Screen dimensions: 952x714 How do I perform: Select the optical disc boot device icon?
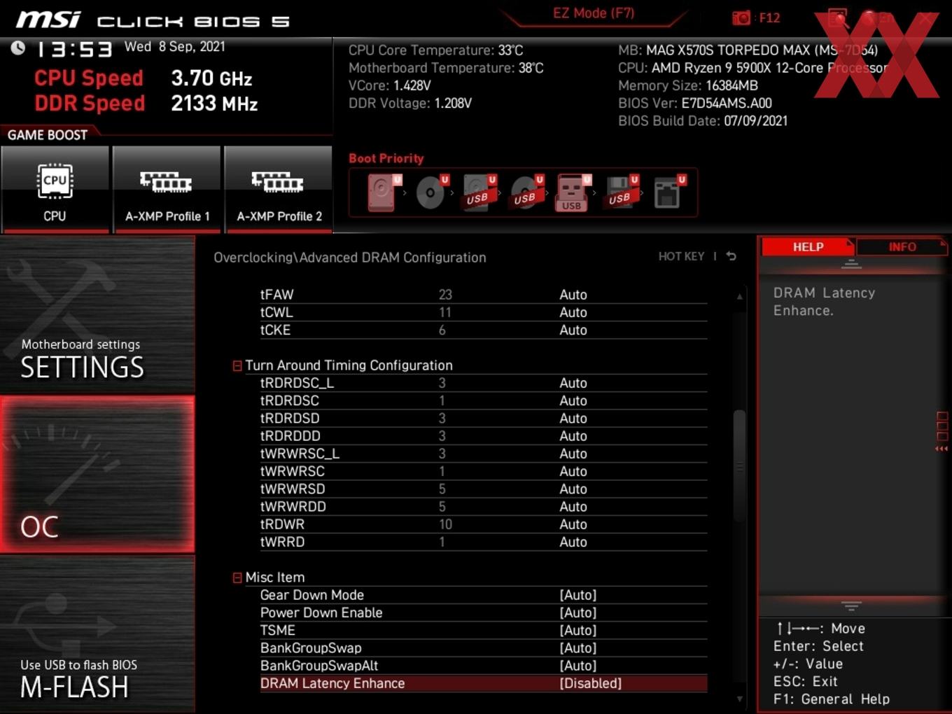pyautogui.click(x=432, y=192)
